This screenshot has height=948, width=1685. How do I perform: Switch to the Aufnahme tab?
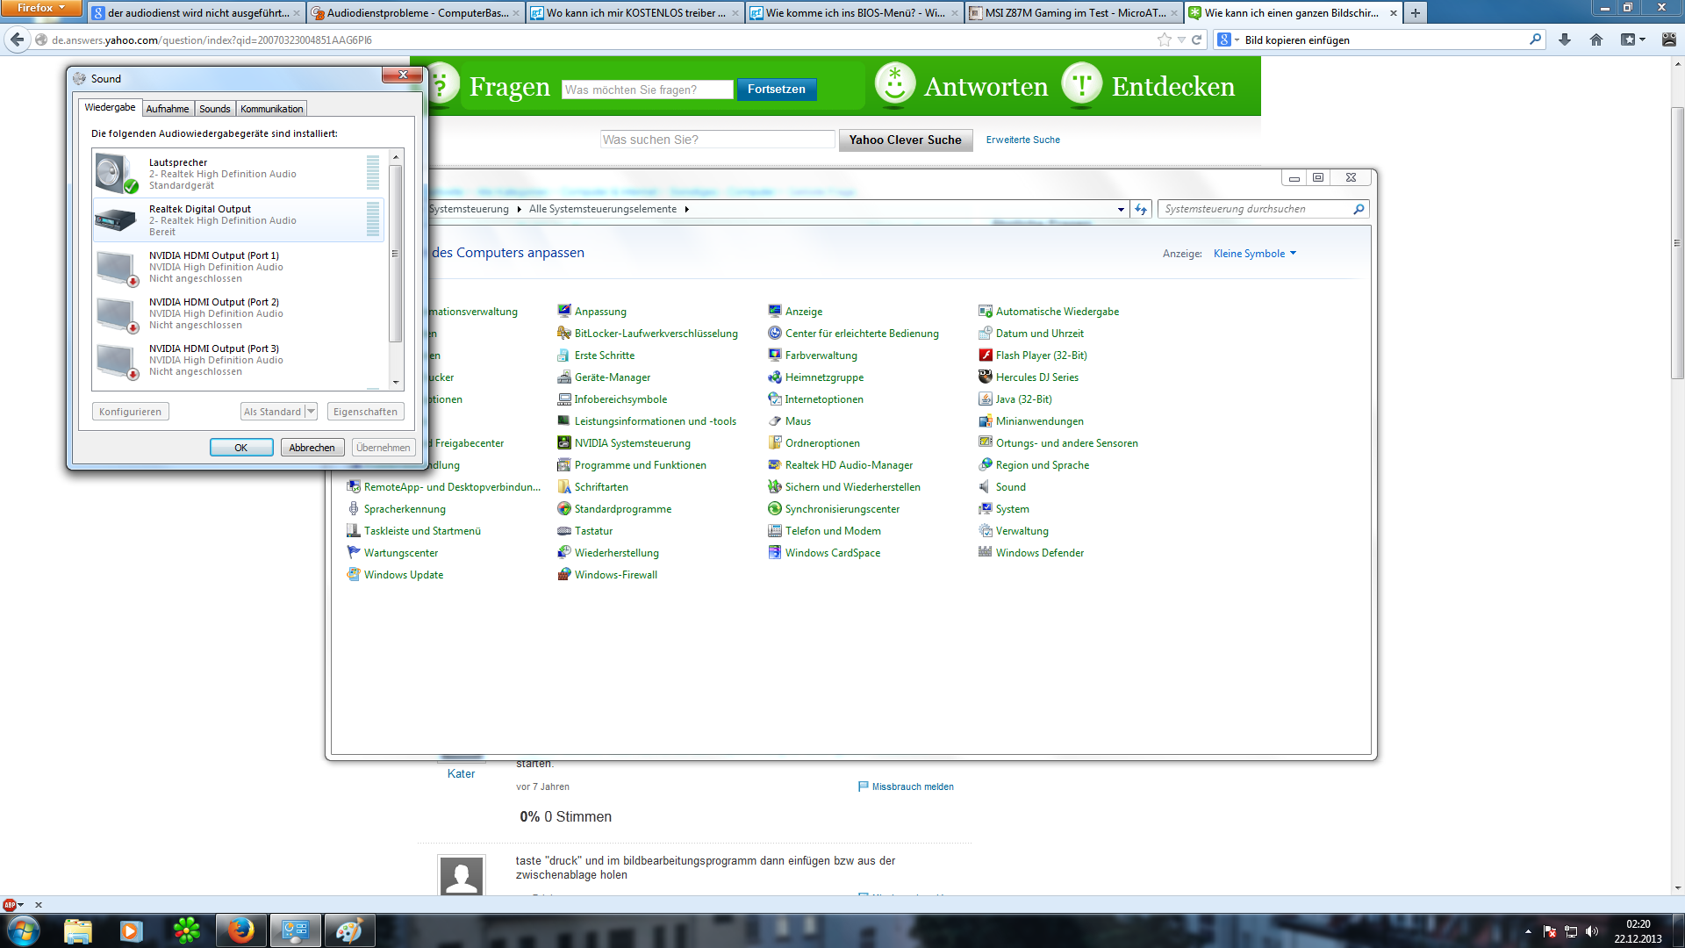(x=167, y=109)
